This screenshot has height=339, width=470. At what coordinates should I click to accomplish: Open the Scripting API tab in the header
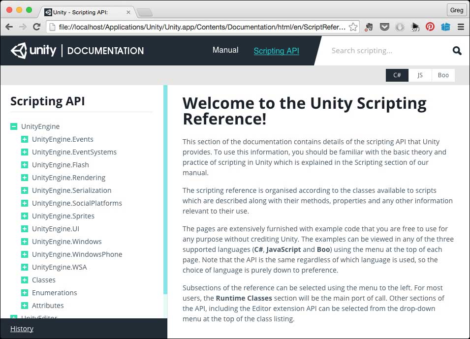[277, 51]
